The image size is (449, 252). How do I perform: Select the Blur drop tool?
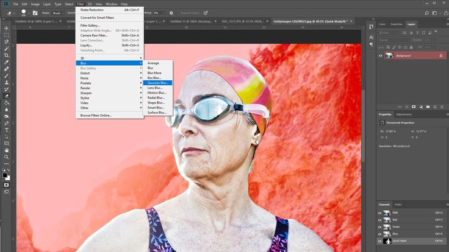coord(6,110)
